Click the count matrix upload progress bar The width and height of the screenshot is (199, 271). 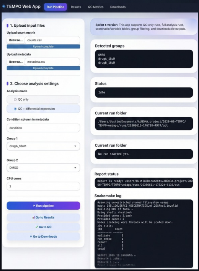tap(43, 46)
